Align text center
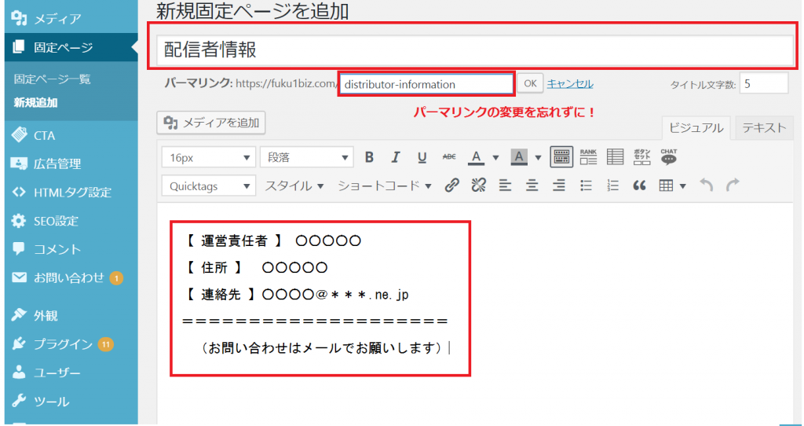 (x=532, y=185)
